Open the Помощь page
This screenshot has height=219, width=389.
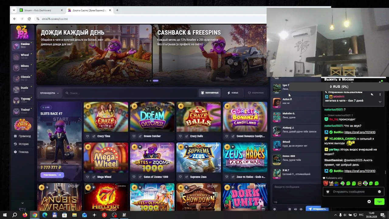pos(21,152)
